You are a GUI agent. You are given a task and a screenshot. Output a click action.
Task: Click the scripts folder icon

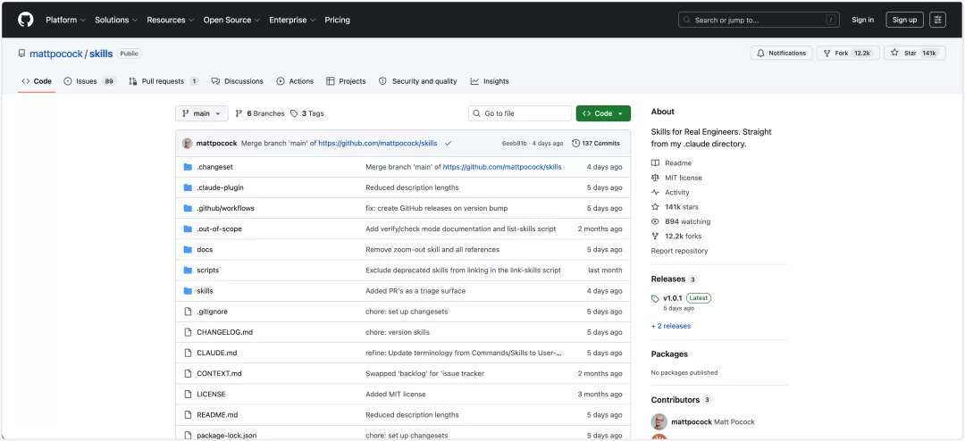pos(188,270)
